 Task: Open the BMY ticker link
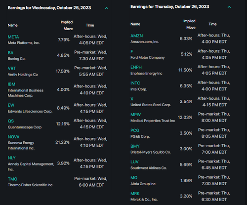[135, 146]
